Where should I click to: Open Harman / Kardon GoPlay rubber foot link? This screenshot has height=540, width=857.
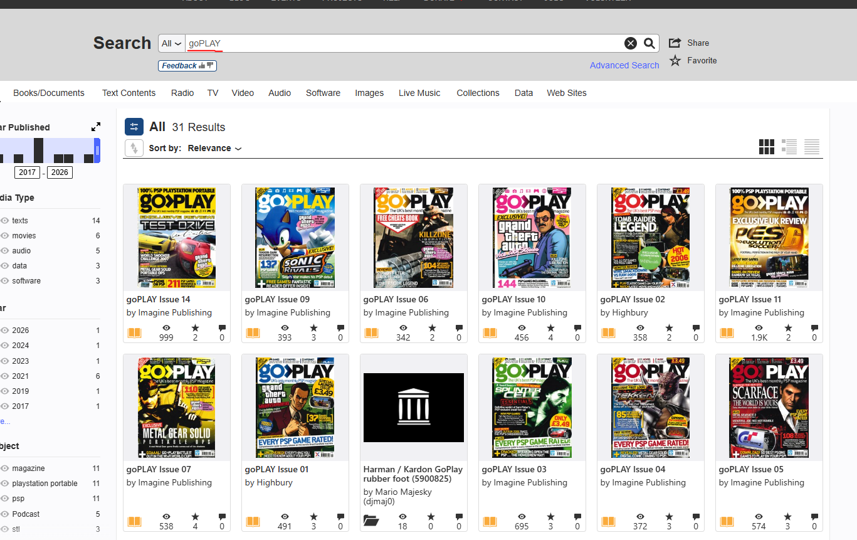(x=413, y=474)
